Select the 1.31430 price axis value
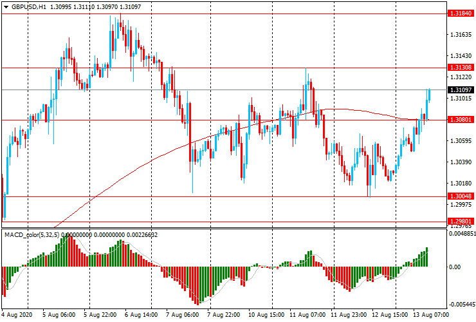The height and width of the screenshot is (322, 476). pyautogui.click(x=461, y=56)
